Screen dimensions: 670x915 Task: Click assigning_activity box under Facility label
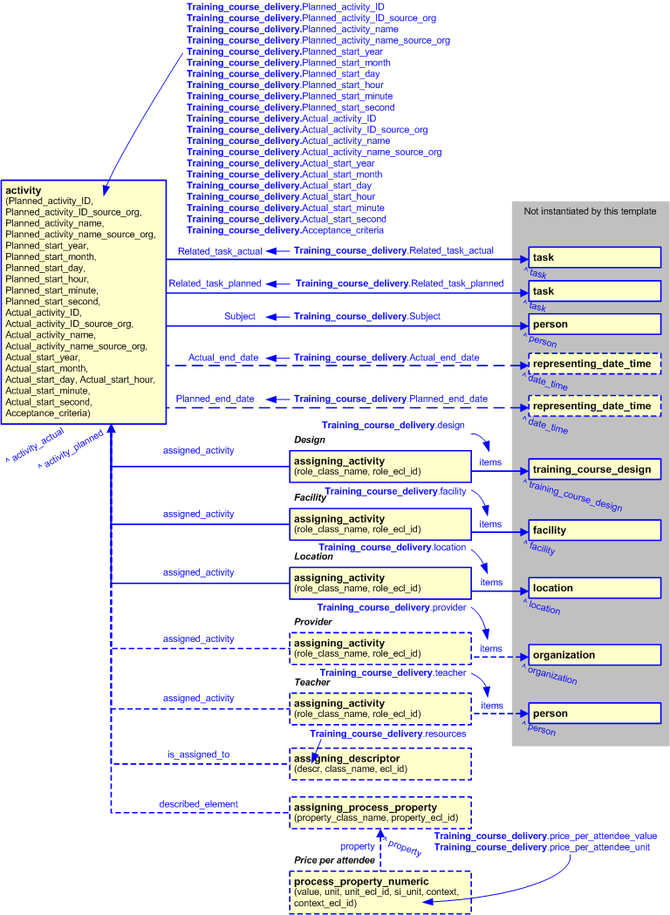(380, 524)
